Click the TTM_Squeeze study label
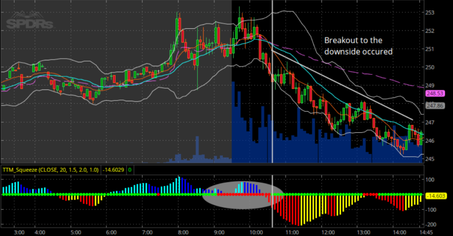 [50, 170]
